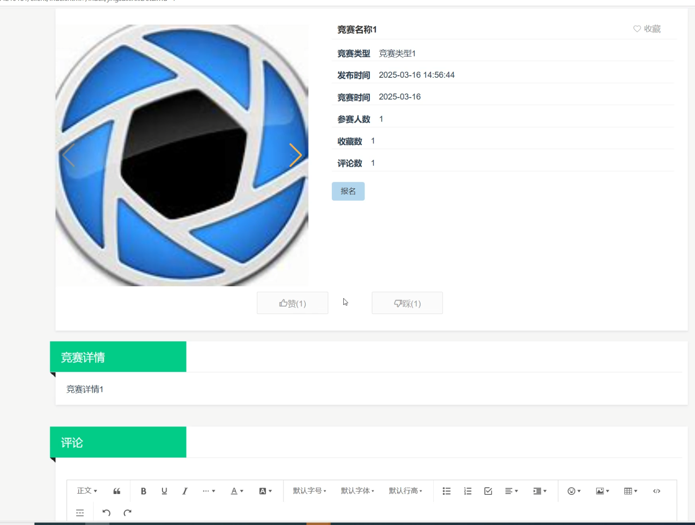Open the insert table menu
The image size is (695, 525).
coord(631,491)
